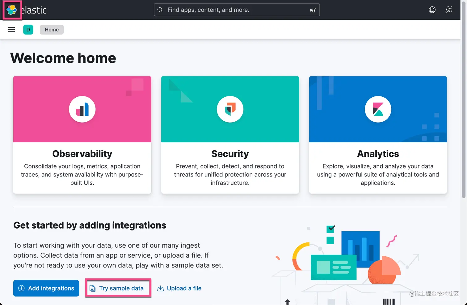Open the newsfeed celebration icon
467x305 pixels.
point(449,10)
